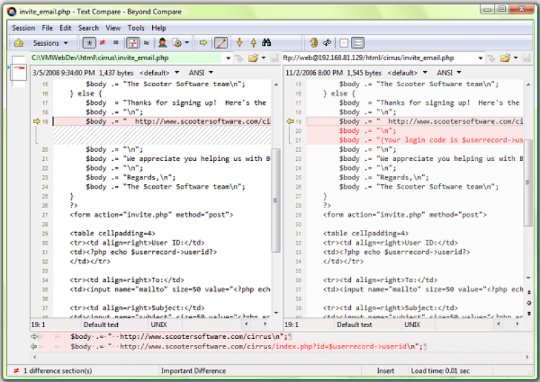Click the pencil Edit icon
This screenshot has height=382, width=540.
(x=221, y=43)
